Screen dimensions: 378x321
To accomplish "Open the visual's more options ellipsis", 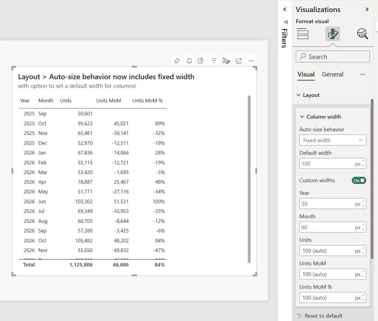I will [x=251, y=61].
